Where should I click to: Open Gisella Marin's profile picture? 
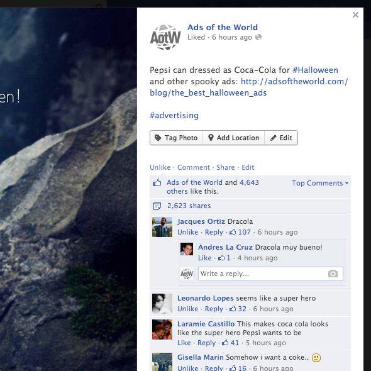pos(162,362)
